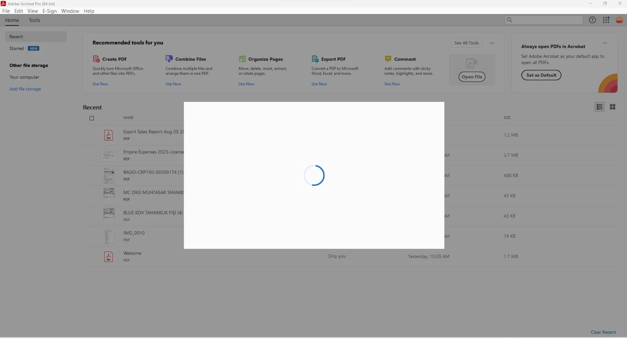This screenshot has height=338, width=627.
Task: Open IMG_0010 file thumbnail
Action: (109, 236)
